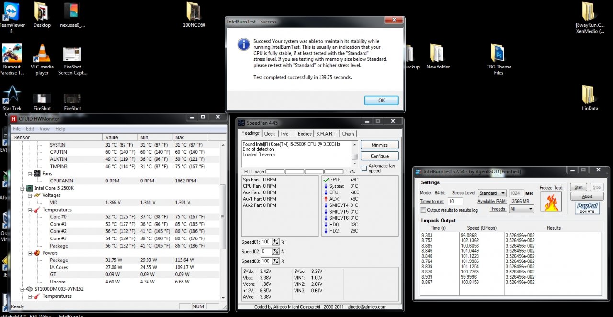Select the Voltages lightning icon in HWMonitor
Image resolution: width=613 pixels, height=317 pixels.
coord(36,195)
